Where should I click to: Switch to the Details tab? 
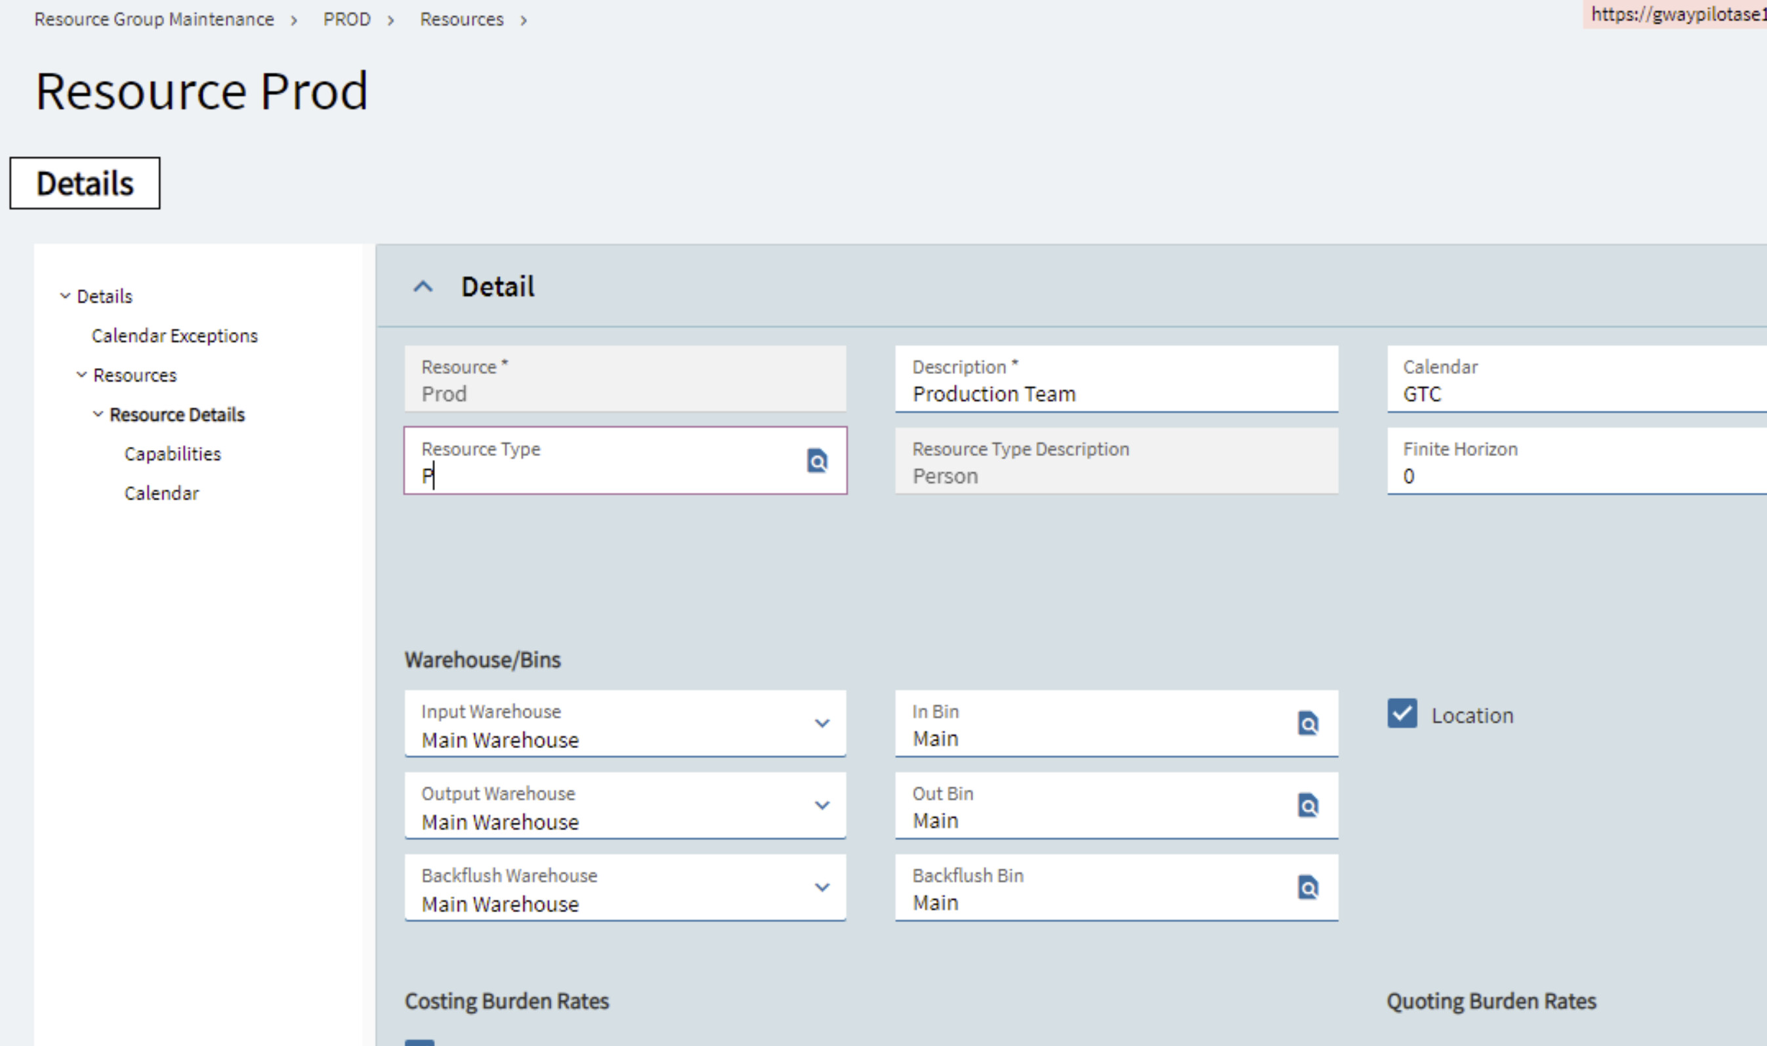85,183
